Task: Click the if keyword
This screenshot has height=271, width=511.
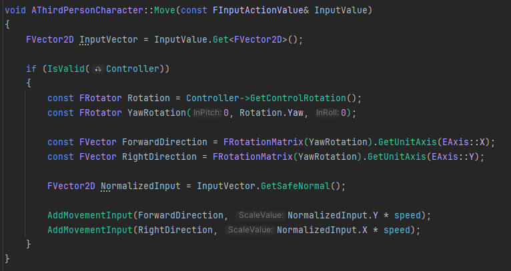Action: coord(31,69)
